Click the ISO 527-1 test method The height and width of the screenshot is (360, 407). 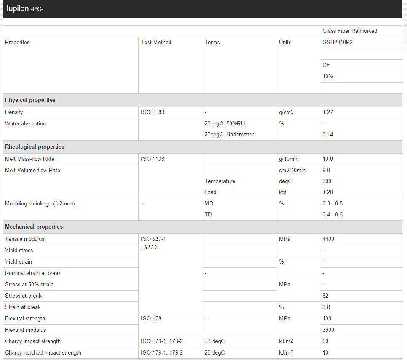(x=153, y=239)
